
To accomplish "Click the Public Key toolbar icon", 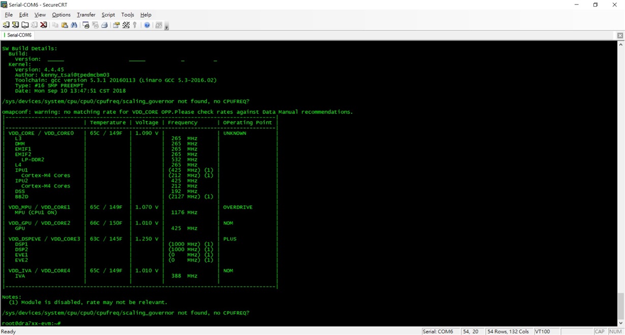I will (x=135, y=25).
